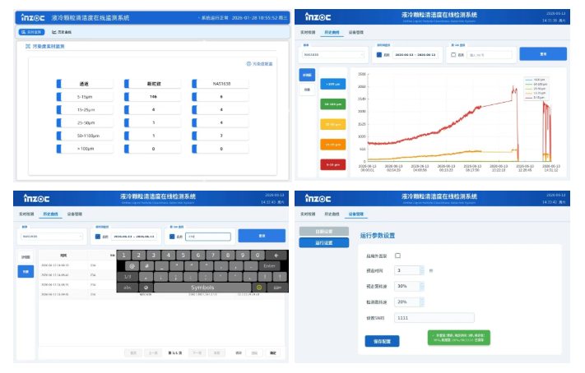Open 设备管理 tab in keyboard panel

[75, 214]
